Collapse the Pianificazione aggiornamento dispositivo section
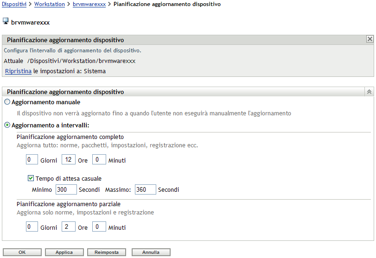Screen dimensions: 376x258 tap(370, 92)
